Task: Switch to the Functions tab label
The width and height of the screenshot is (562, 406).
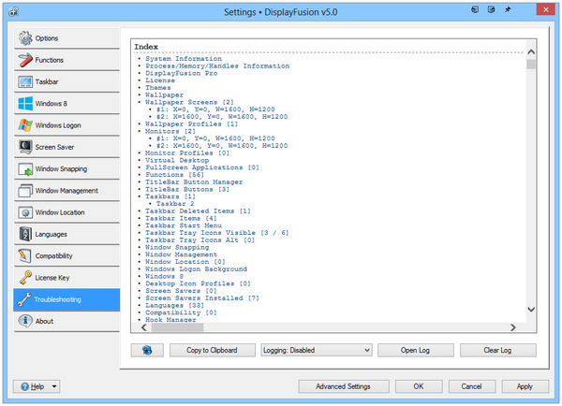Action: pos(49,60)
